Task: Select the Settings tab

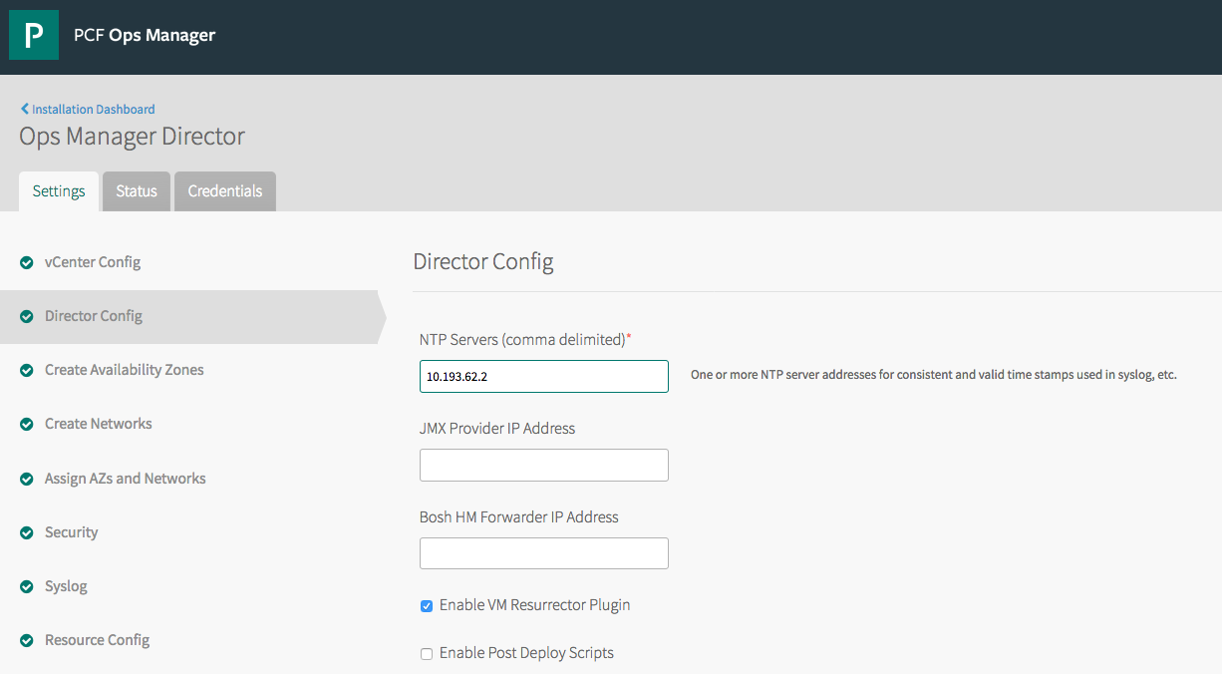Action: click(59, 191)
